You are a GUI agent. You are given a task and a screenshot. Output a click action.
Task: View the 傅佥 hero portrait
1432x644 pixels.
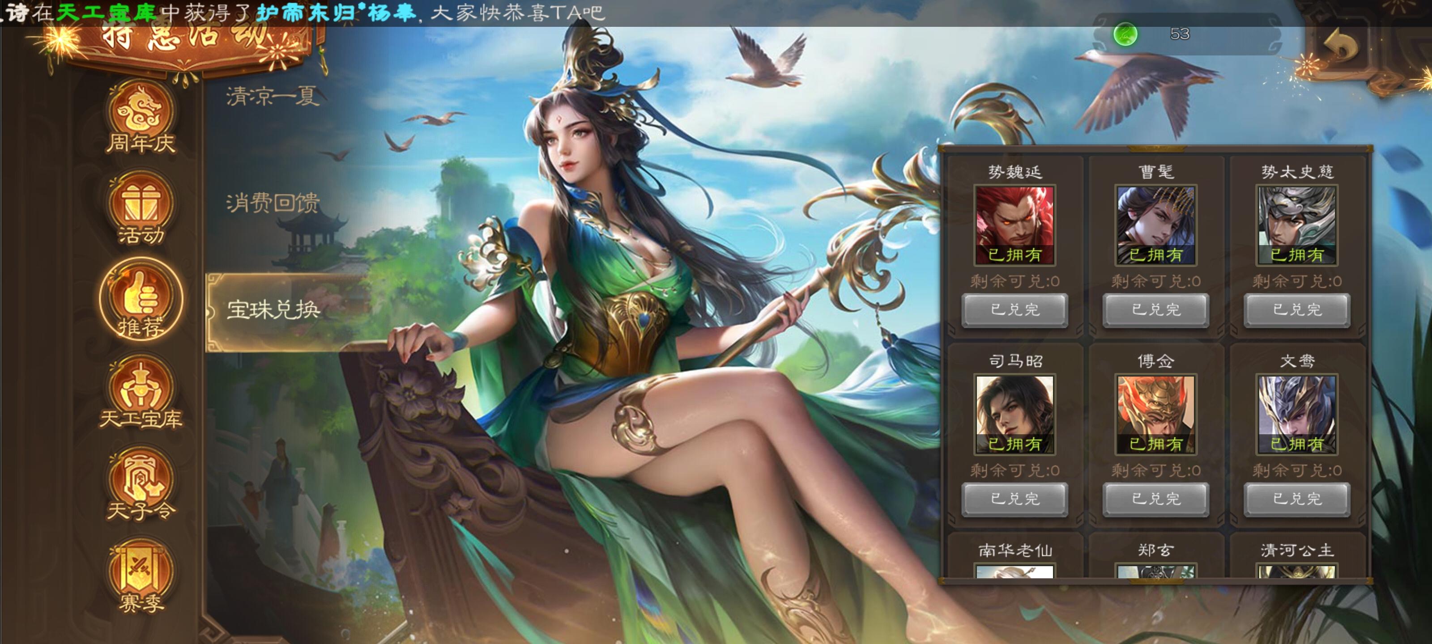1156,414
